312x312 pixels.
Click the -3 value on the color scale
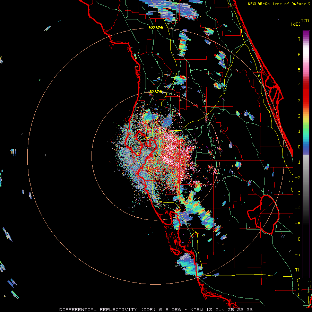298,193
